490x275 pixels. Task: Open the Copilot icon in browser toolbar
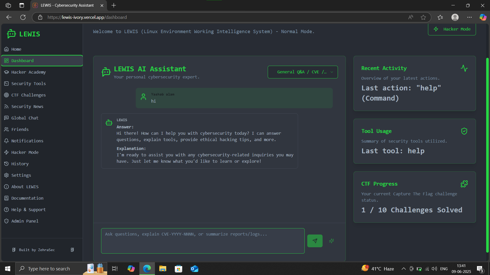tap(483, 17)
